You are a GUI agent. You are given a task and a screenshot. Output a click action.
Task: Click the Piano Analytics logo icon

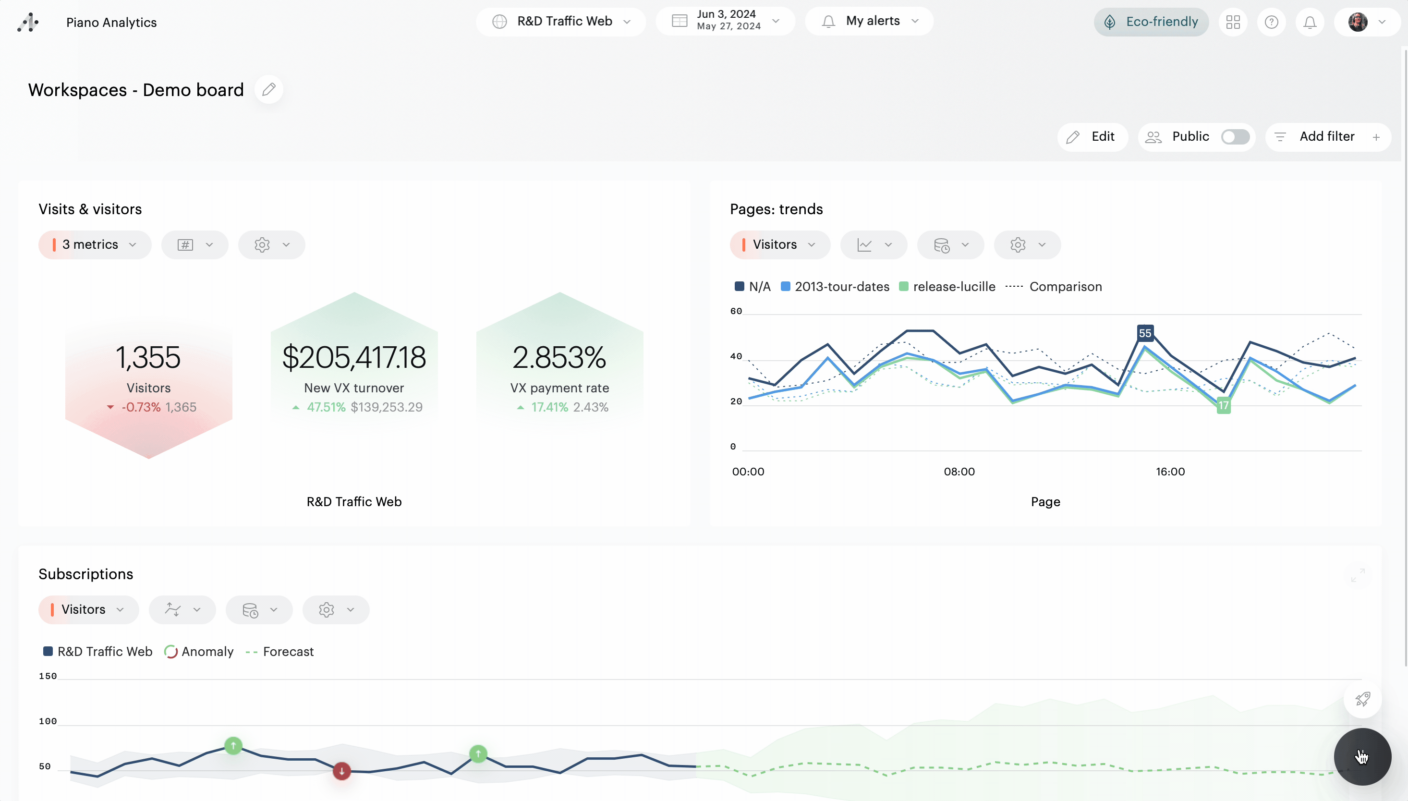pos(27,22)
